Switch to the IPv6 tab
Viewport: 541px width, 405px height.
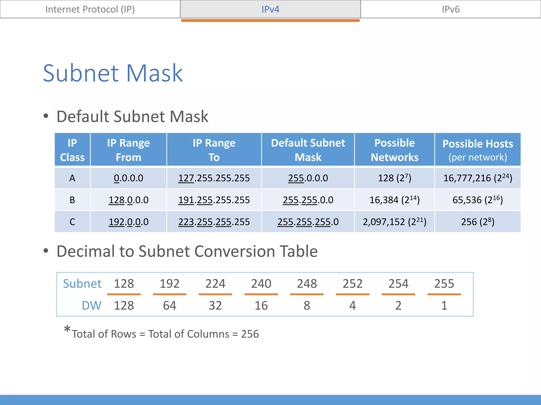(451, 9)
